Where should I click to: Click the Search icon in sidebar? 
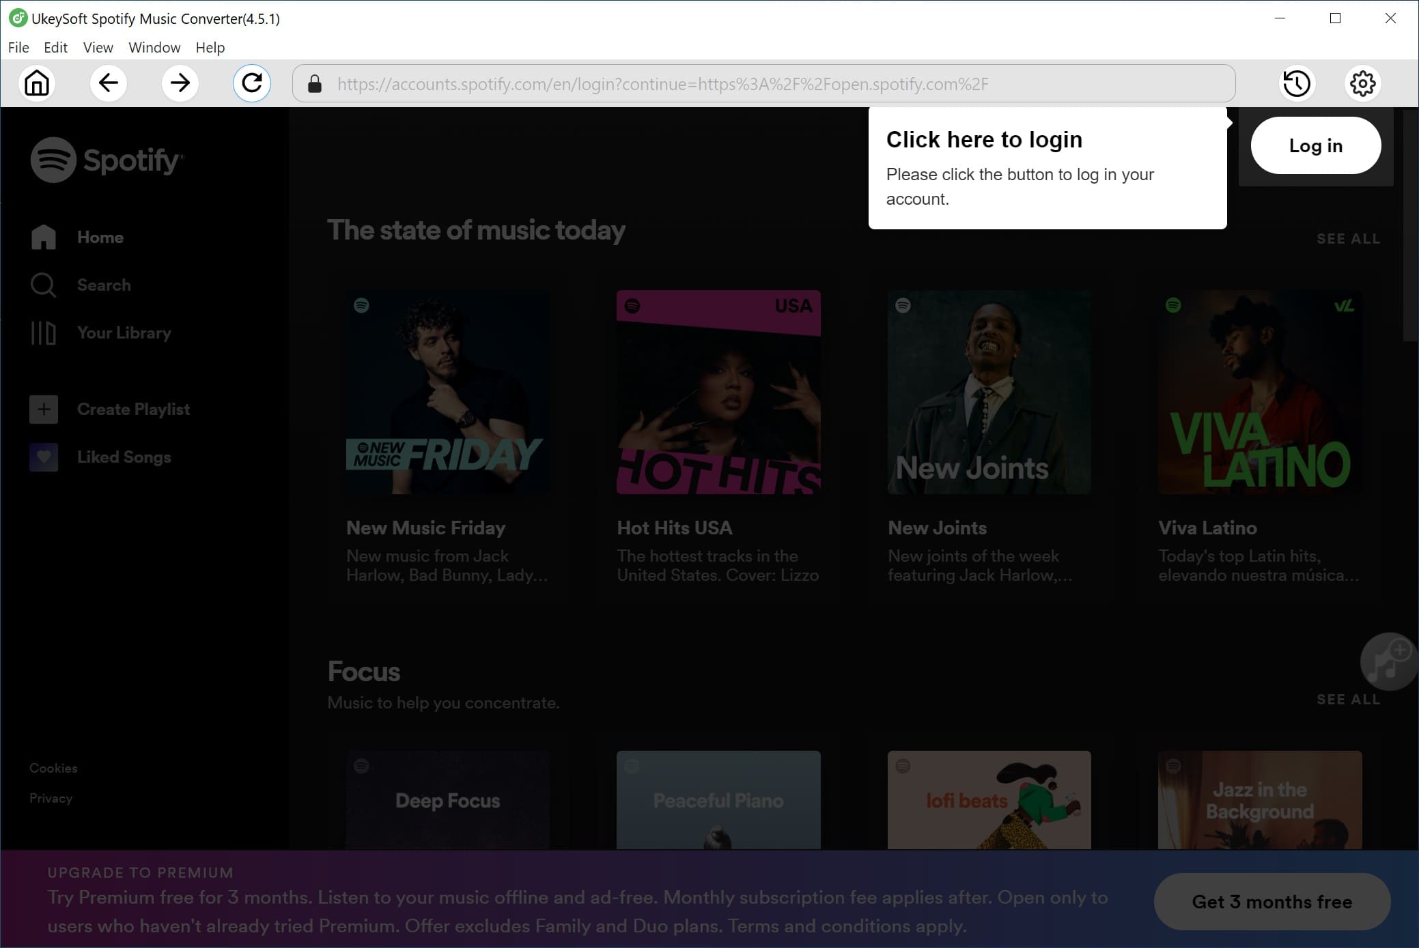coord(42,285)
